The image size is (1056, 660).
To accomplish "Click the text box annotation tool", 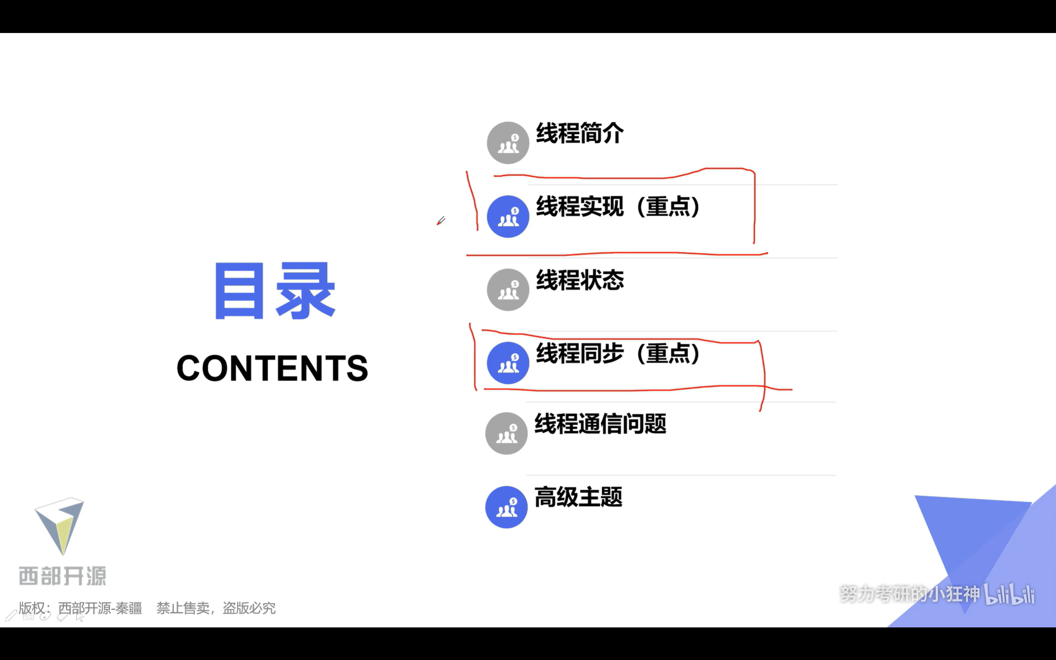I will (x=28, y=615).
